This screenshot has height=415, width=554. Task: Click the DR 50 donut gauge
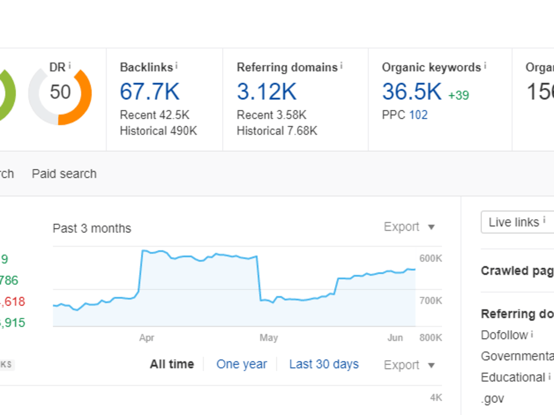click(60, 94)
